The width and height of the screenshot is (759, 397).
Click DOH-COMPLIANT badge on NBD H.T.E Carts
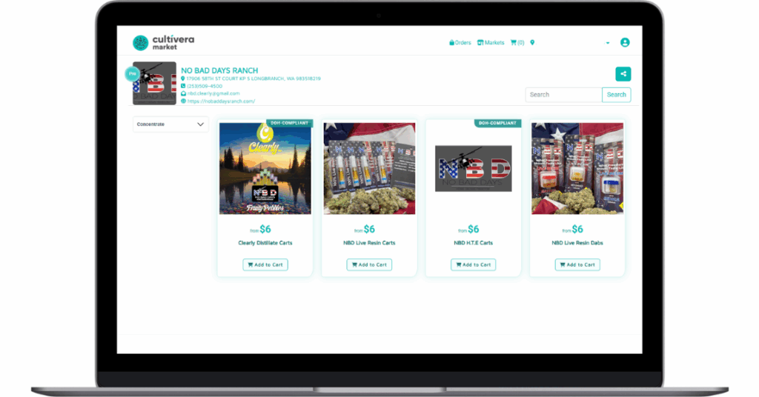[x=497, y=123]
